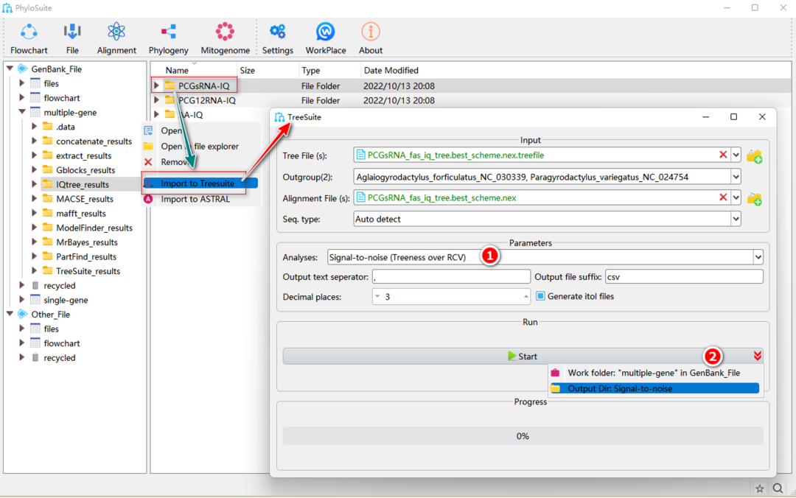
Task: Click the red double-arrow icon beside Start
Action: tap(758, 356)
